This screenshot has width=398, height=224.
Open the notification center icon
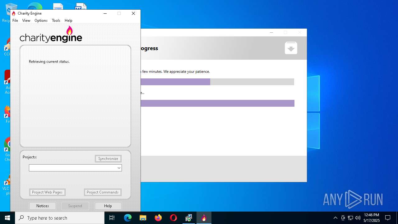[388, 218]
